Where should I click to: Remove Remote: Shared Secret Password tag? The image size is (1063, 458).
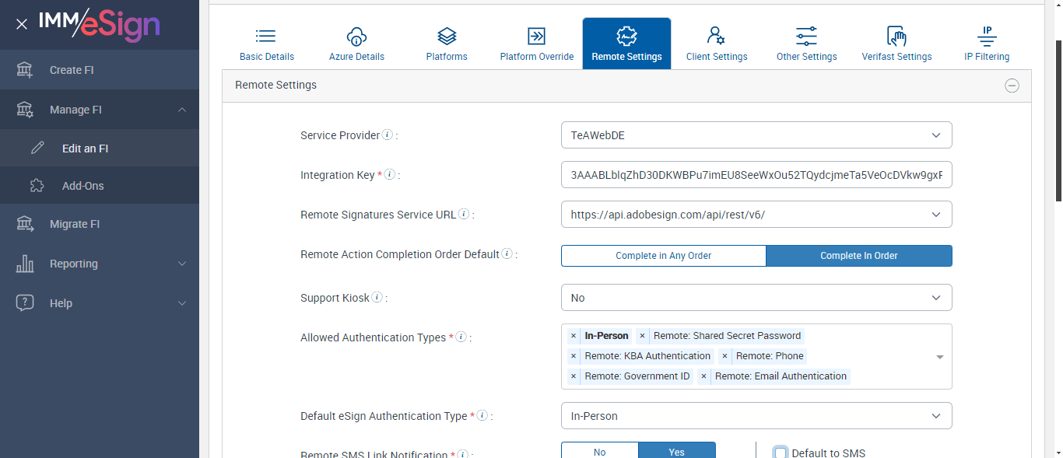click(x=642, y=336)
